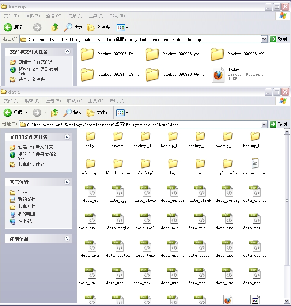Viewport: 291px width, 306px height.
Task: Click Go button in backup window
Action: [278, 39]
